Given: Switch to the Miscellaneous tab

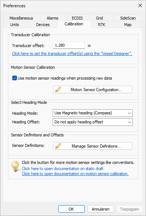Looking at the screenshot, I should point(21,18).
